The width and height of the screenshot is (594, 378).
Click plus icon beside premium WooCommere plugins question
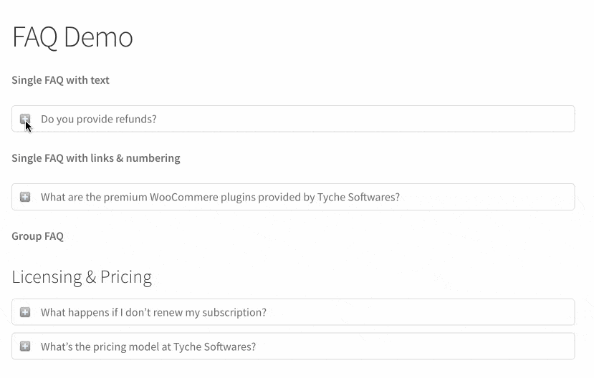click(x=25, y=197)
